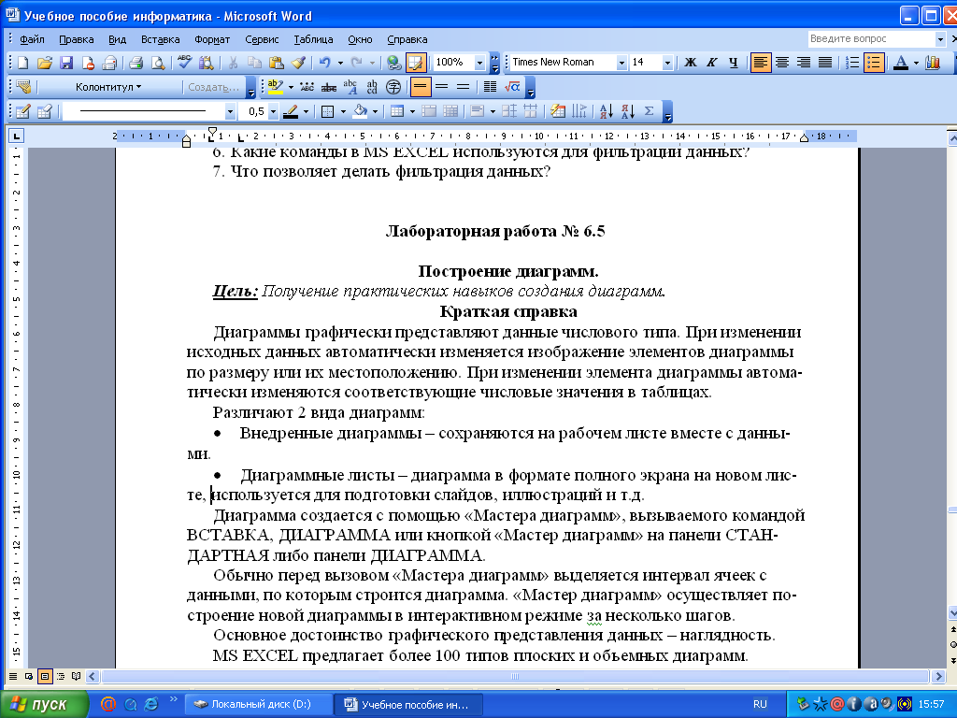The image size is (957, 718).
Task: Apply yellow highlight marker
Action: pos(276,87)
